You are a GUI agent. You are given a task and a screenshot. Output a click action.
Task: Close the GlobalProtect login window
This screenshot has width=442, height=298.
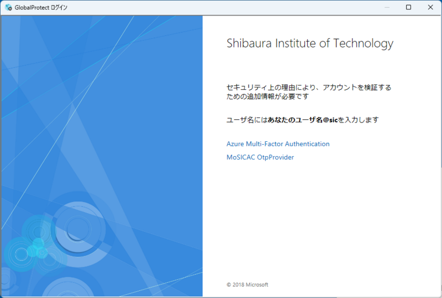click(x=430, y=7)
